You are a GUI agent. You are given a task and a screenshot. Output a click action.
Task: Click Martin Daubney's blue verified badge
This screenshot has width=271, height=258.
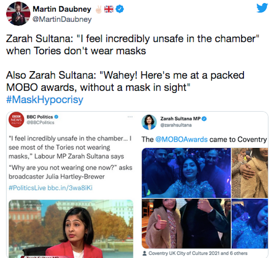(x=120, y=9)
